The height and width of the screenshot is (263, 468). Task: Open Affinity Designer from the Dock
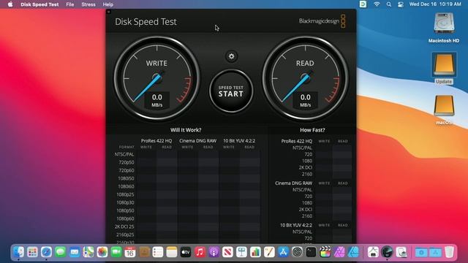353,252
